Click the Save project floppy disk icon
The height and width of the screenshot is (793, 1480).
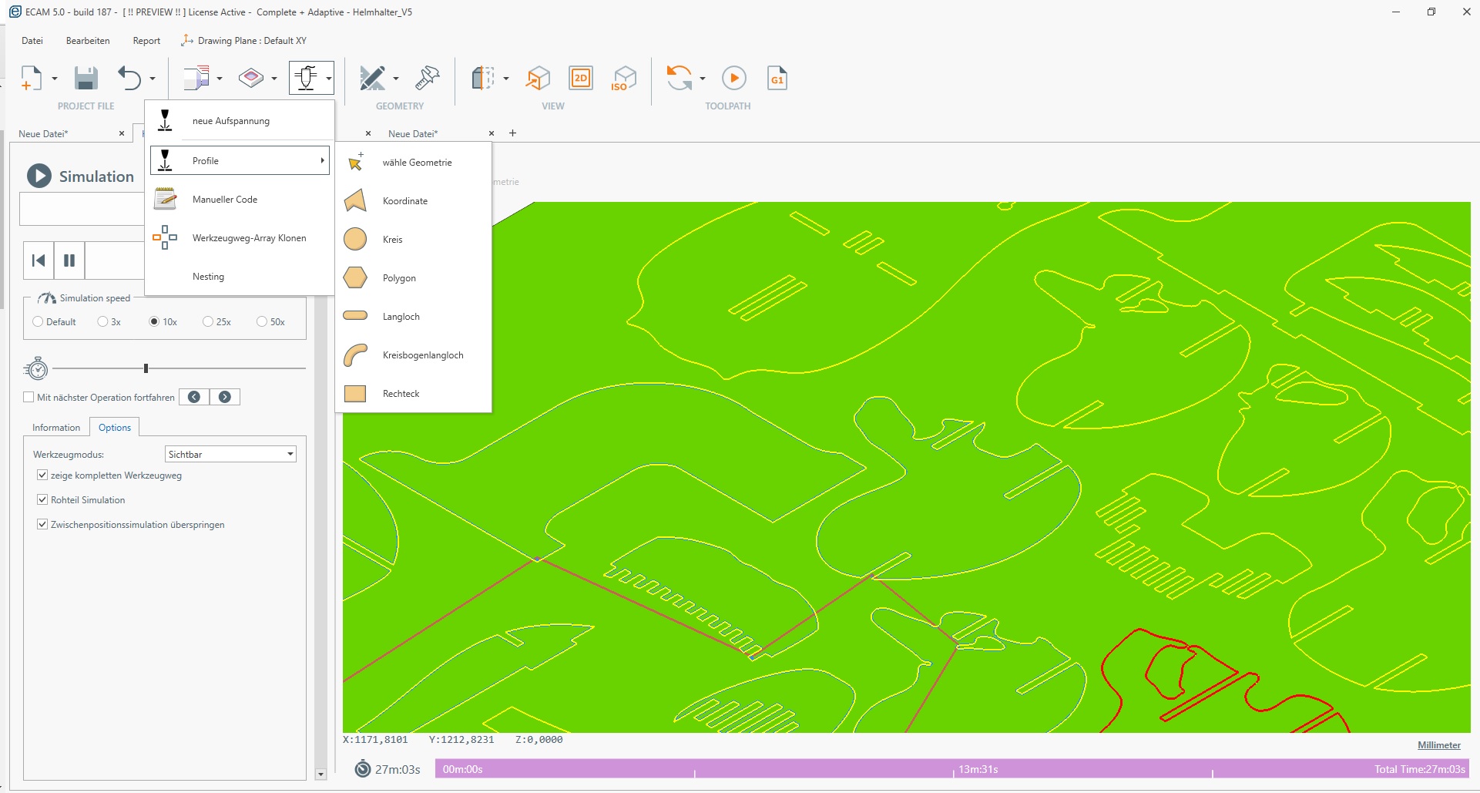pyautogui.click(x=86, y=79)
